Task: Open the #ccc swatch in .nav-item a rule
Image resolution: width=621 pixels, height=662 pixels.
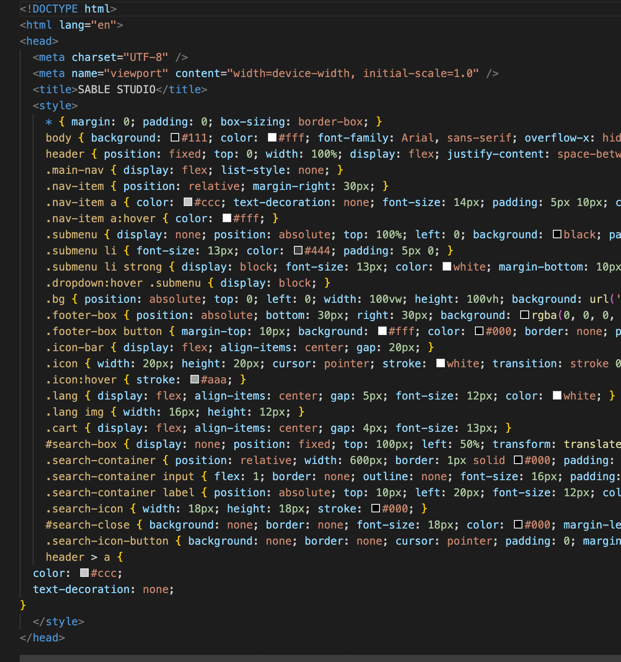Action: 188,202
